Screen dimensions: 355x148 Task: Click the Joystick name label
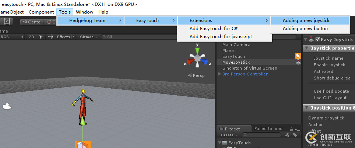tap(328, 58)
